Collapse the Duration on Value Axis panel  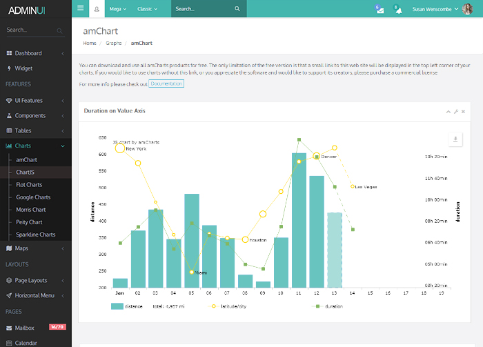(x=448, y=111)
